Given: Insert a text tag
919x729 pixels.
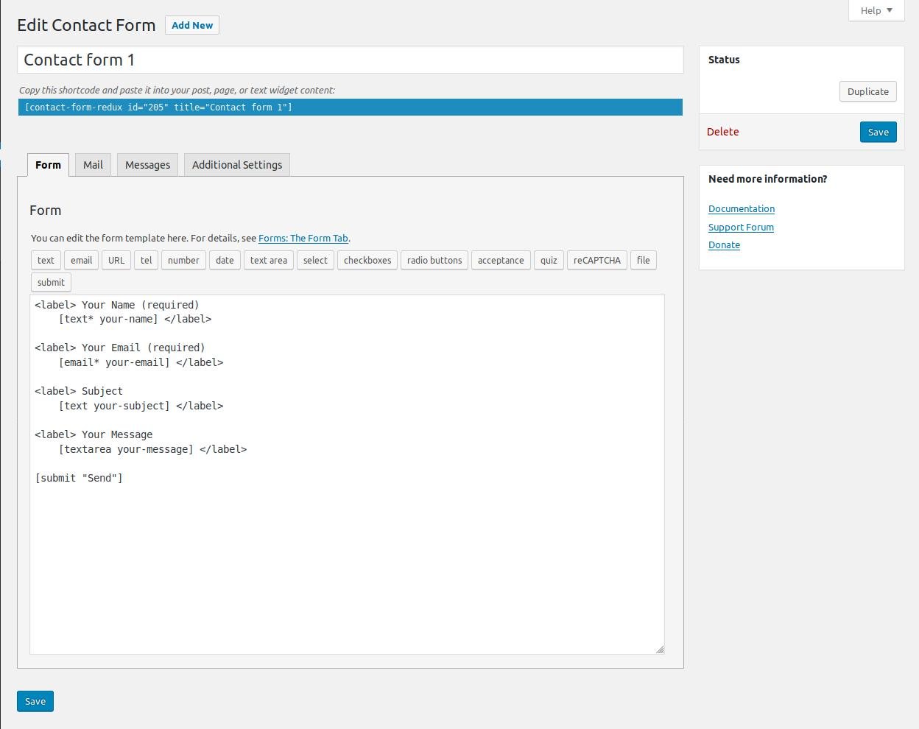Looking at the screenshot, I should [46, 261].
